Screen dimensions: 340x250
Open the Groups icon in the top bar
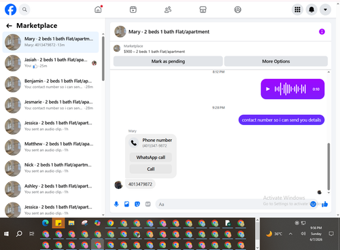click(x=237, y=10)
